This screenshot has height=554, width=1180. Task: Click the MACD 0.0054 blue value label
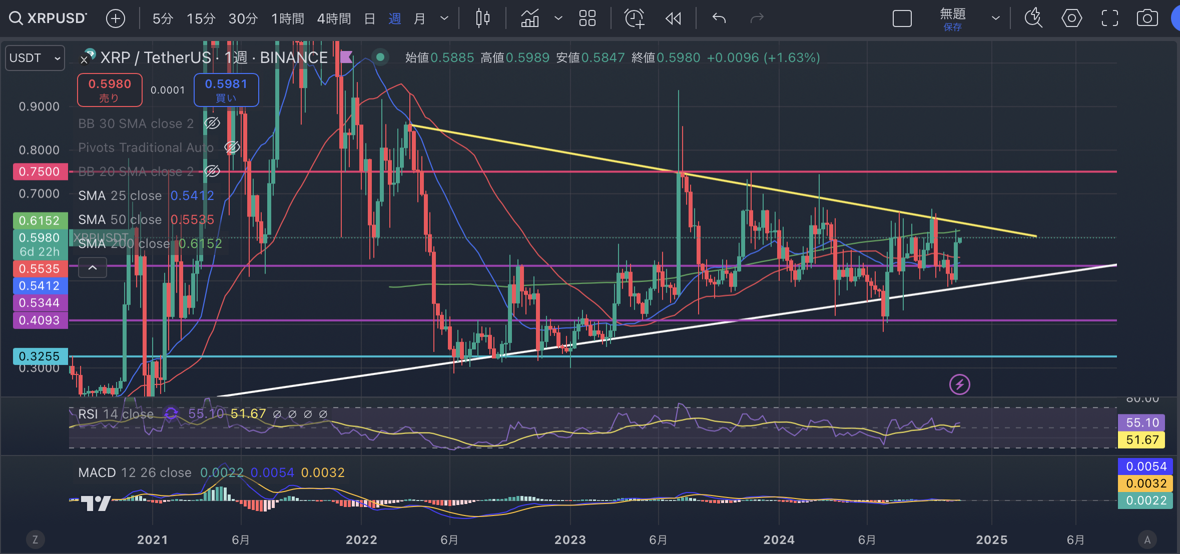(x=1145, y=466)
